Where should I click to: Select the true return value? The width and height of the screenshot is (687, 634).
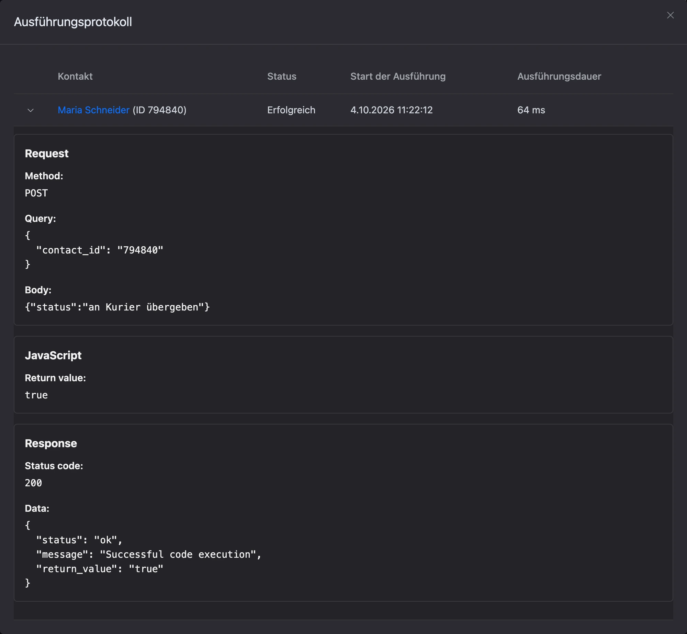(x=36, y=395)
